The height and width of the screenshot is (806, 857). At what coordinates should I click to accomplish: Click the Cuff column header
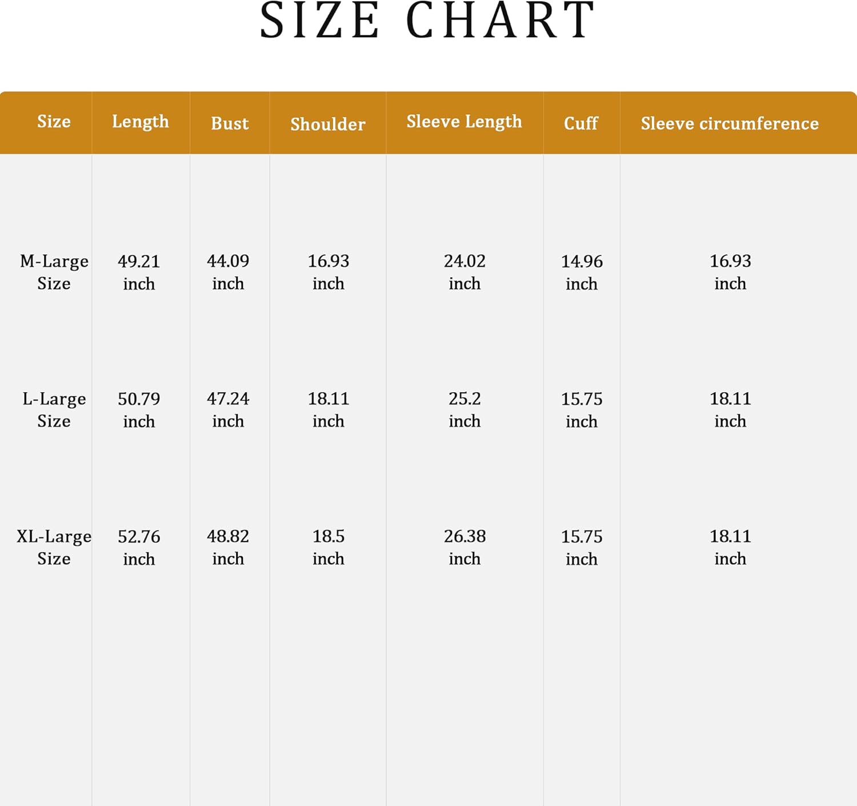coord(581,123)
